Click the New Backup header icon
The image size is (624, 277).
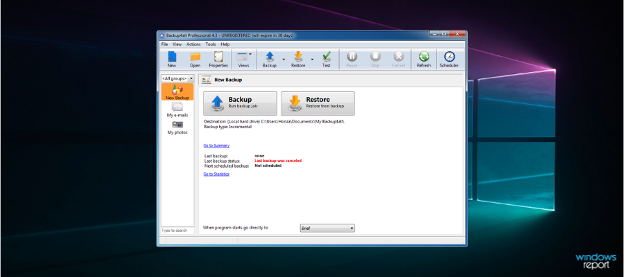pos(206,80)
